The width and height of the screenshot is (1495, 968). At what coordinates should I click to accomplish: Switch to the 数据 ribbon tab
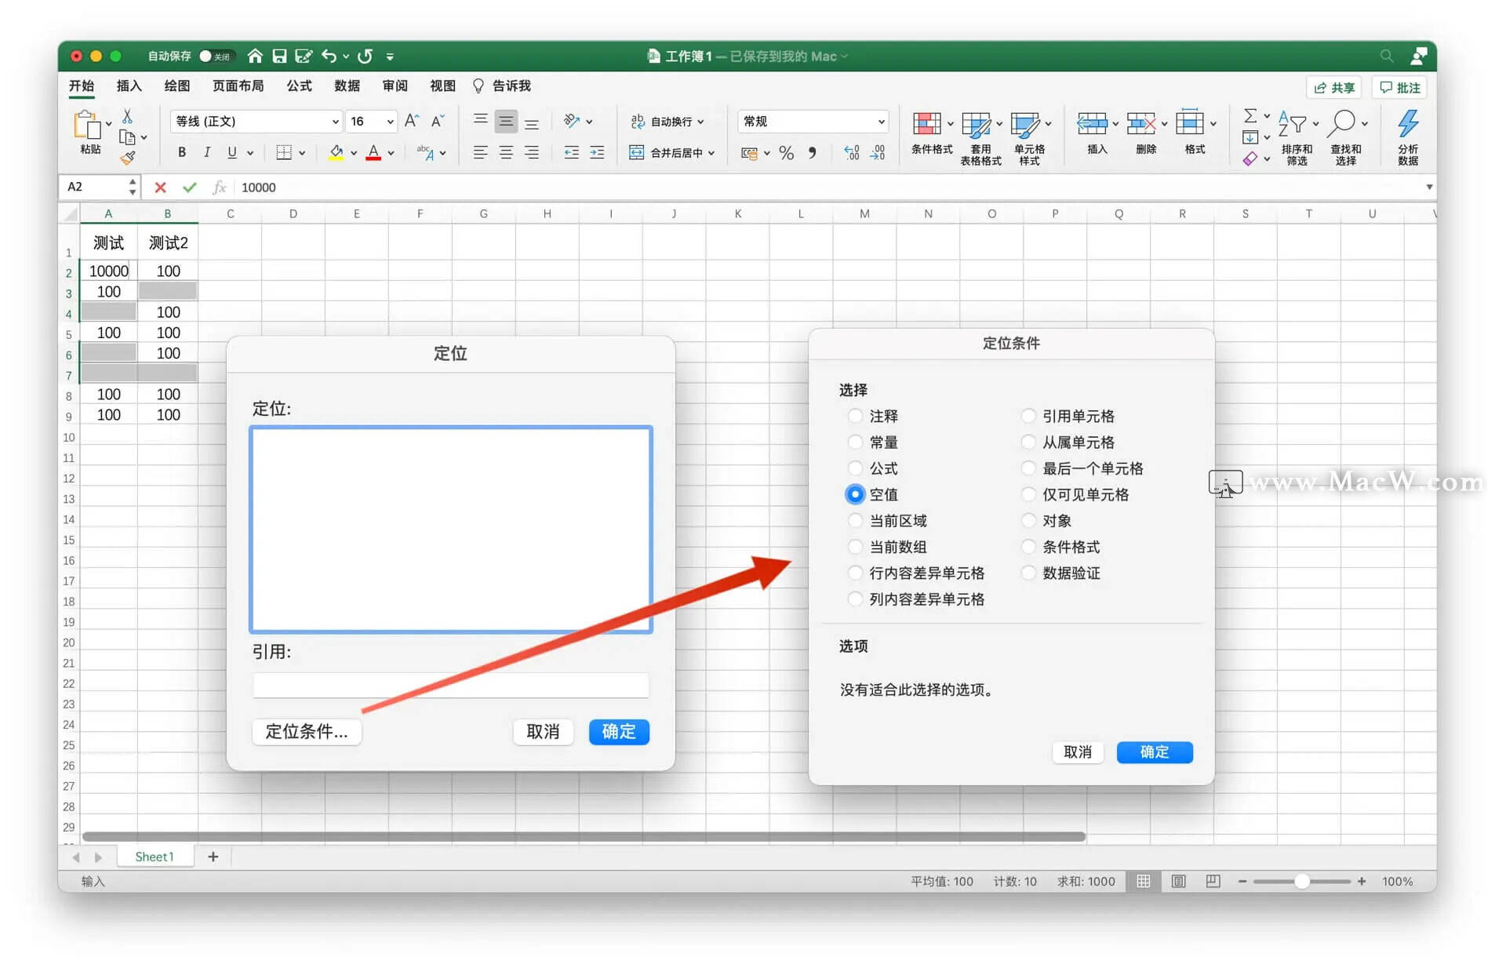coord(345,86)
